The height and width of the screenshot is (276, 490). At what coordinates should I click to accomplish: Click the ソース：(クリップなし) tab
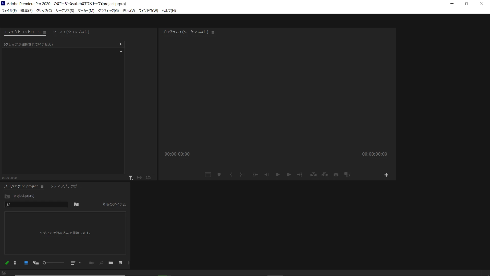click(x=71, y=32)
